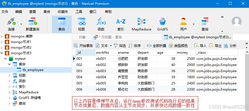Click row indicator of record 001
Viewport: 249px width, 111px height.
[x=74, y=59]
